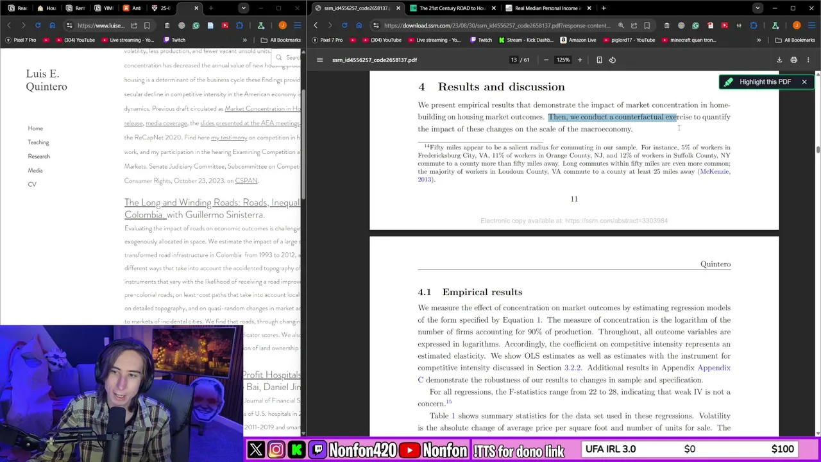Close the active tab in left window

[x=196, y=8]
